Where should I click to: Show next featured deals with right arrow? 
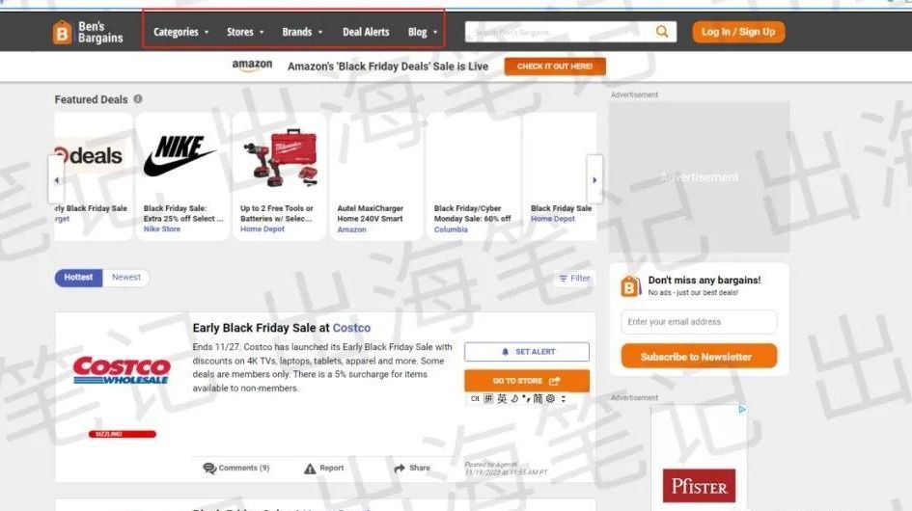pos(594,179)
